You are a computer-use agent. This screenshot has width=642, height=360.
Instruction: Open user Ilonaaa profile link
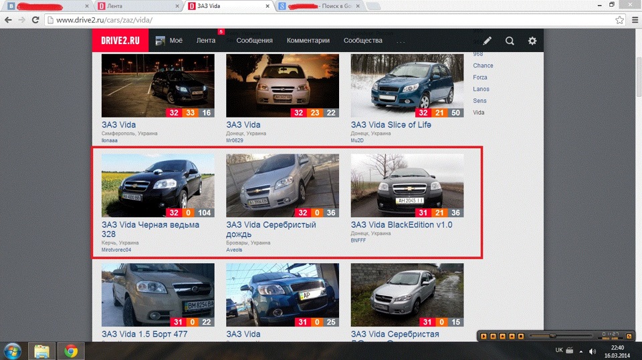click(x=109, y=140)
